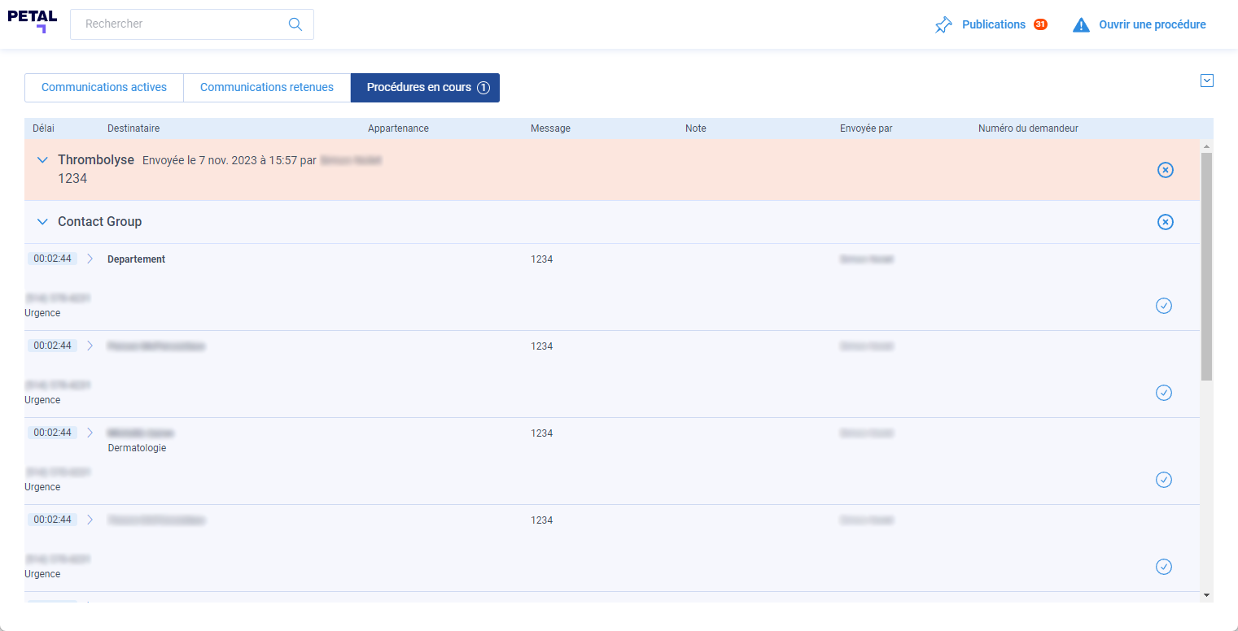Confirm the Departement row check icon

(1164, 306)
